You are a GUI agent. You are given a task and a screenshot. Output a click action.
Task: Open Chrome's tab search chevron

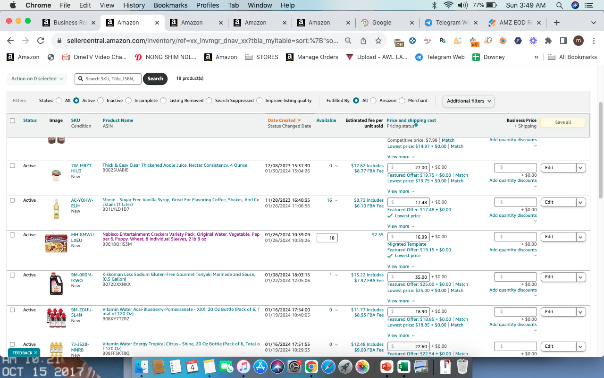pos(594,22)
